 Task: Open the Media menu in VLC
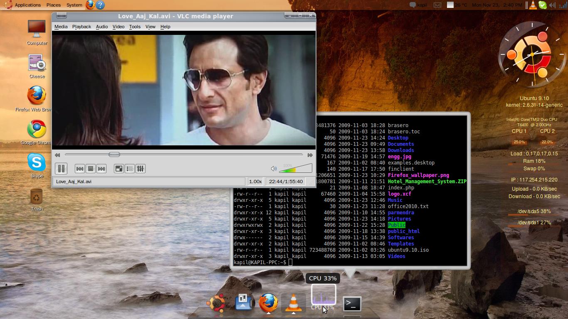click(61, 27)
